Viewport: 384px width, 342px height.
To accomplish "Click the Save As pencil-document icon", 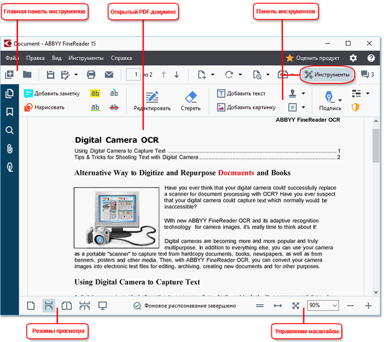I will click(65, 75).
